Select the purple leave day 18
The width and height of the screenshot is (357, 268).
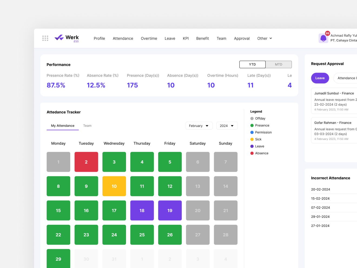pyautogui.click(x=142, y=210)
